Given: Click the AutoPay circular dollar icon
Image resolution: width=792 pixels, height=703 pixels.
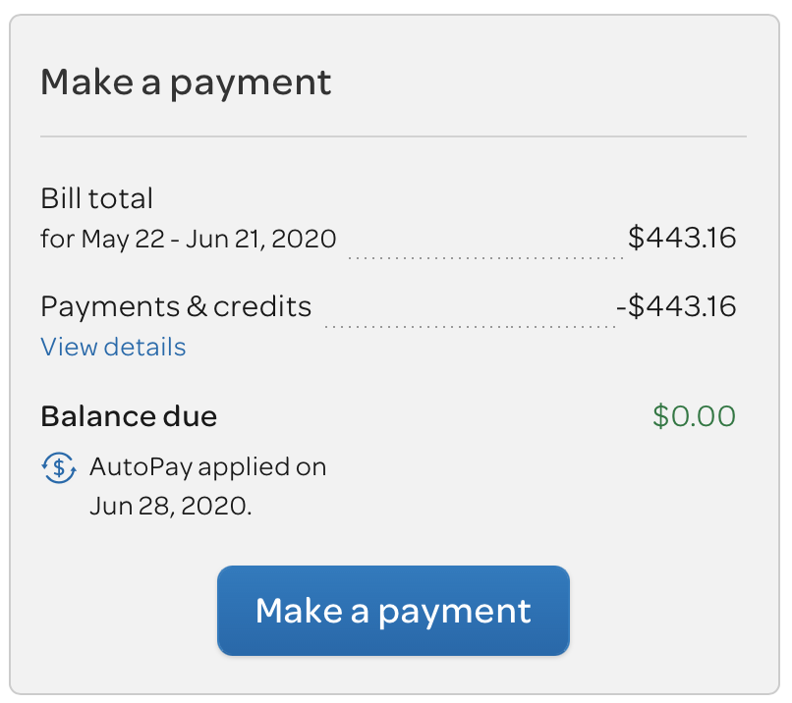Looking at the screenshot, I should coord(59,467).
